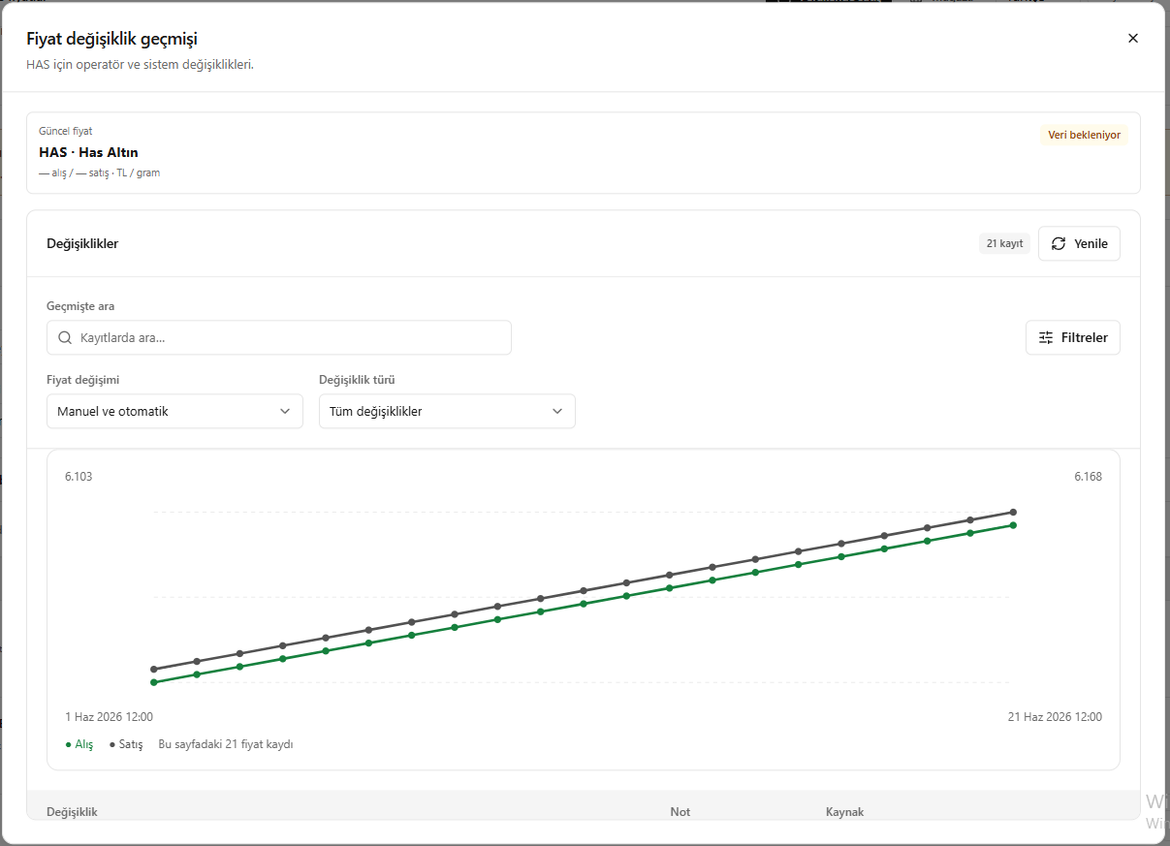Focus the Kayıtlarda ara search field

coord(279,337)
